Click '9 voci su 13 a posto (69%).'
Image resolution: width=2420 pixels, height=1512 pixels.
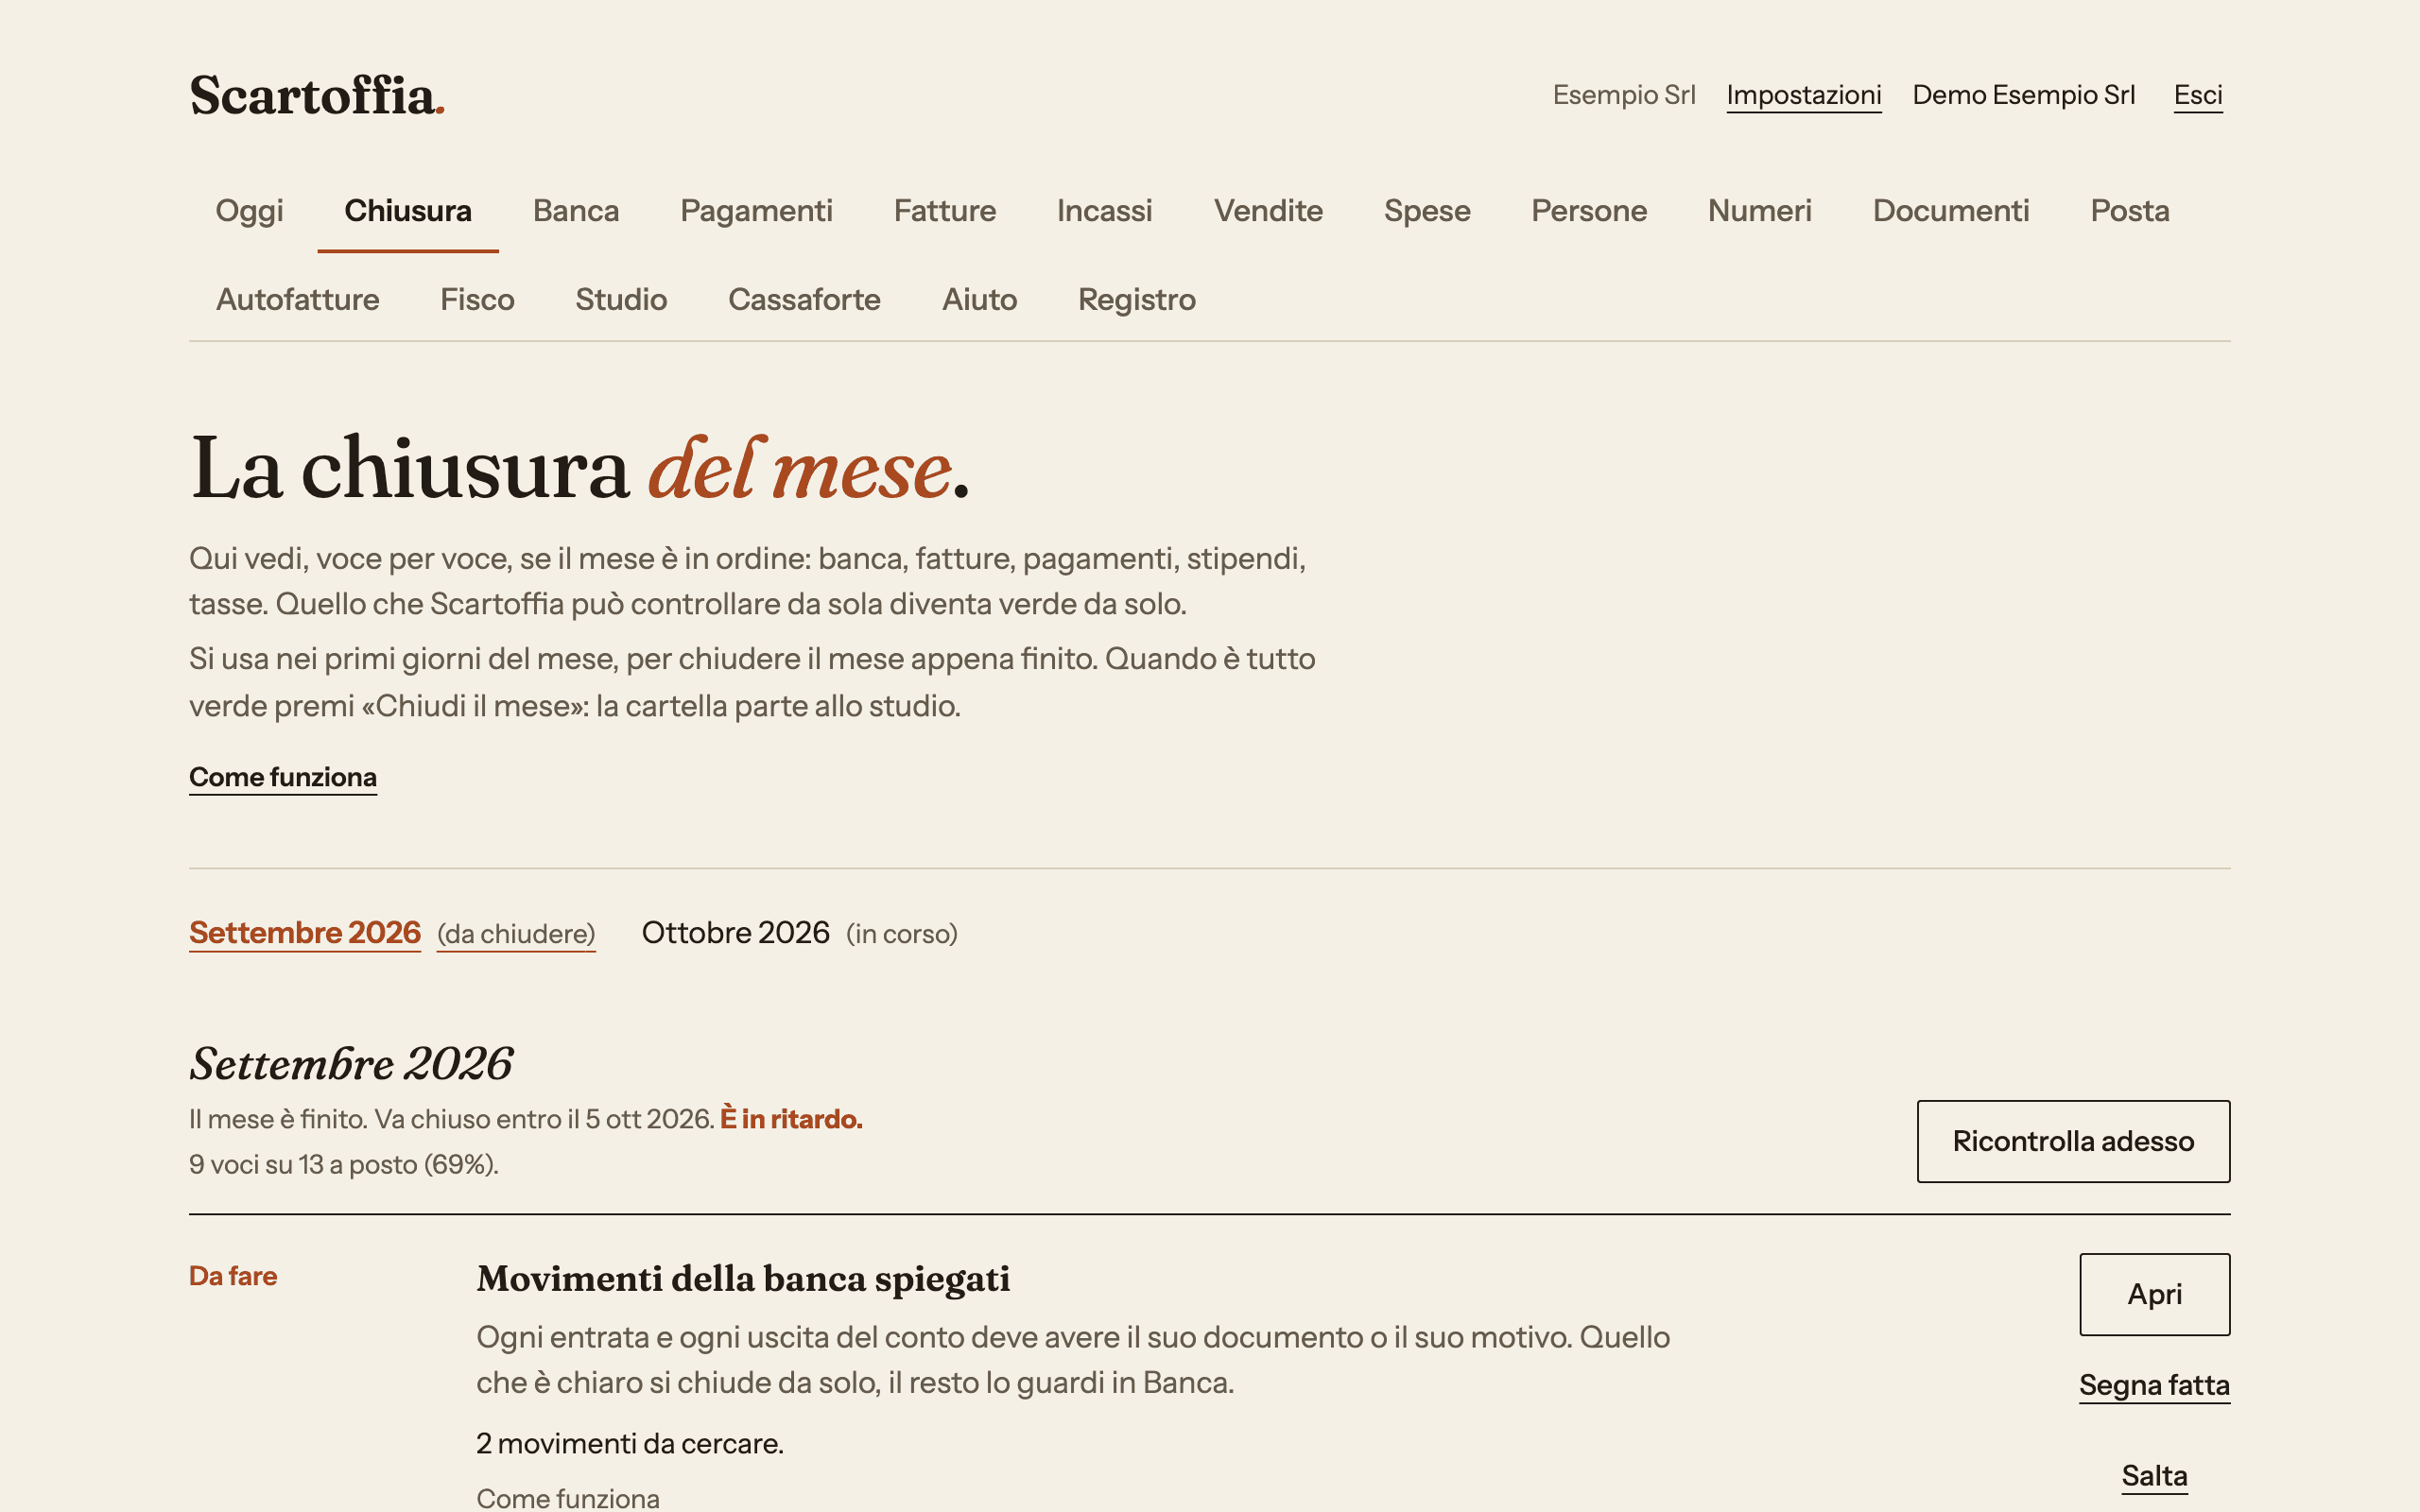click(344, 1164)
